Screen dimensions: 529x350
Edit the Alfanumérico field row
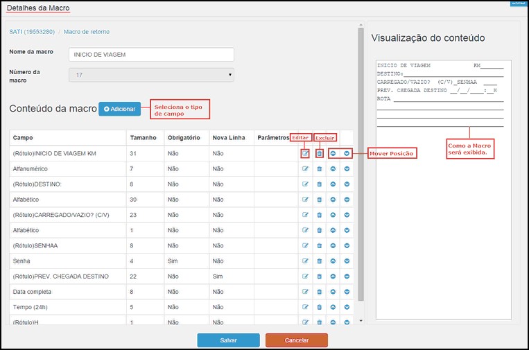(x=305, y=169)
